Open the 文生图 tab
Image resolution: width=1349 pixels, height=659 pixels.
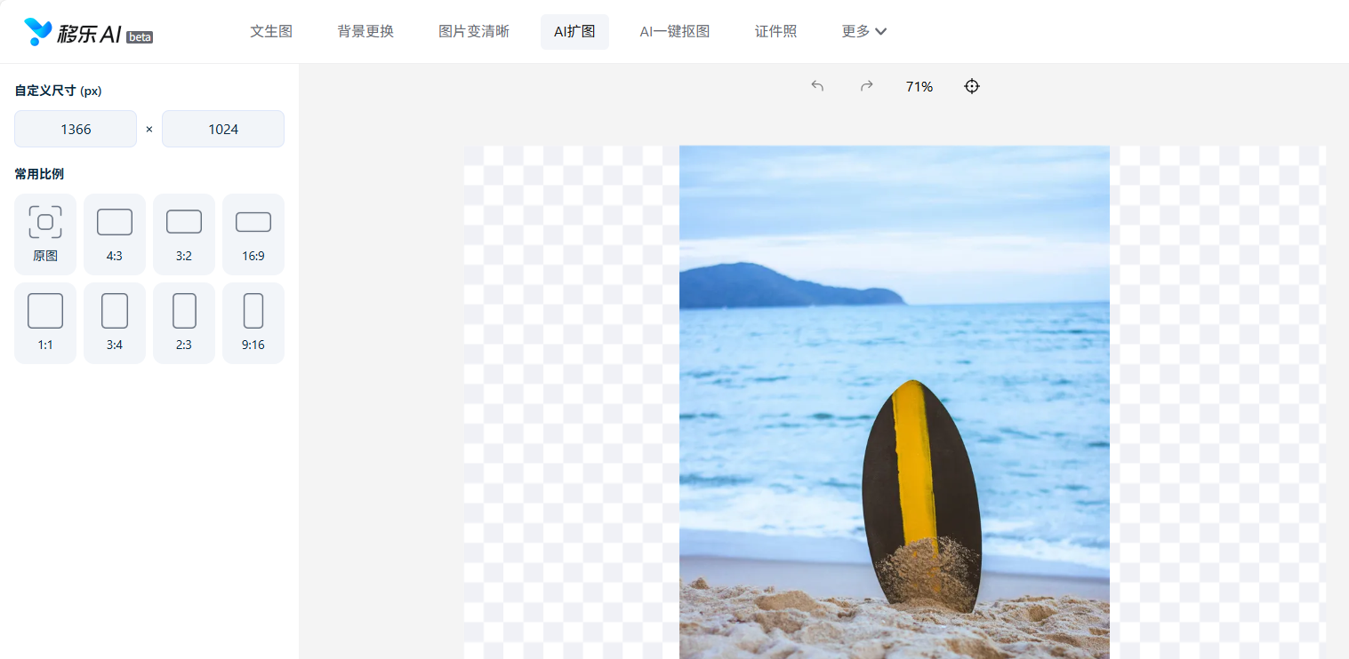pyautogui.click(x=271, y=32)
